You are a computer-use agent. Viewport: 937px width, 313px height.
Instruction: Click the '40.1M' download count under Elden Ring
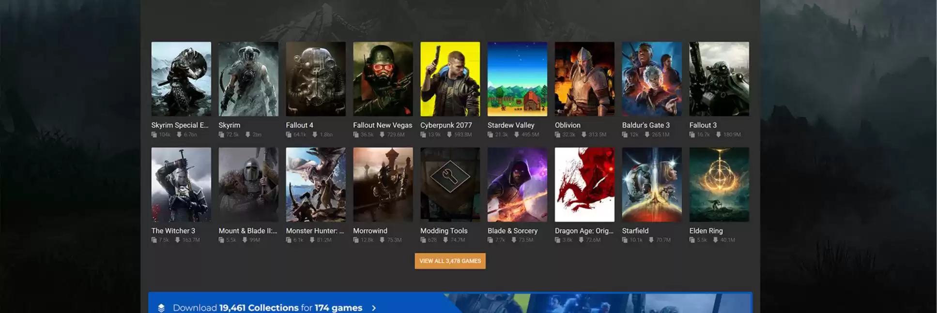[728, 240]
